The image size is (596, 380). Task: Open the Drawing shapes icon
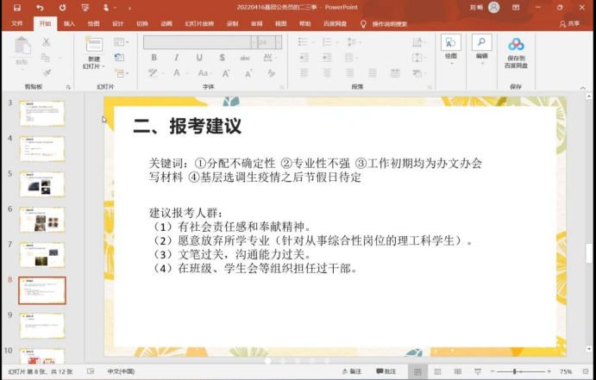coord(450,42)
